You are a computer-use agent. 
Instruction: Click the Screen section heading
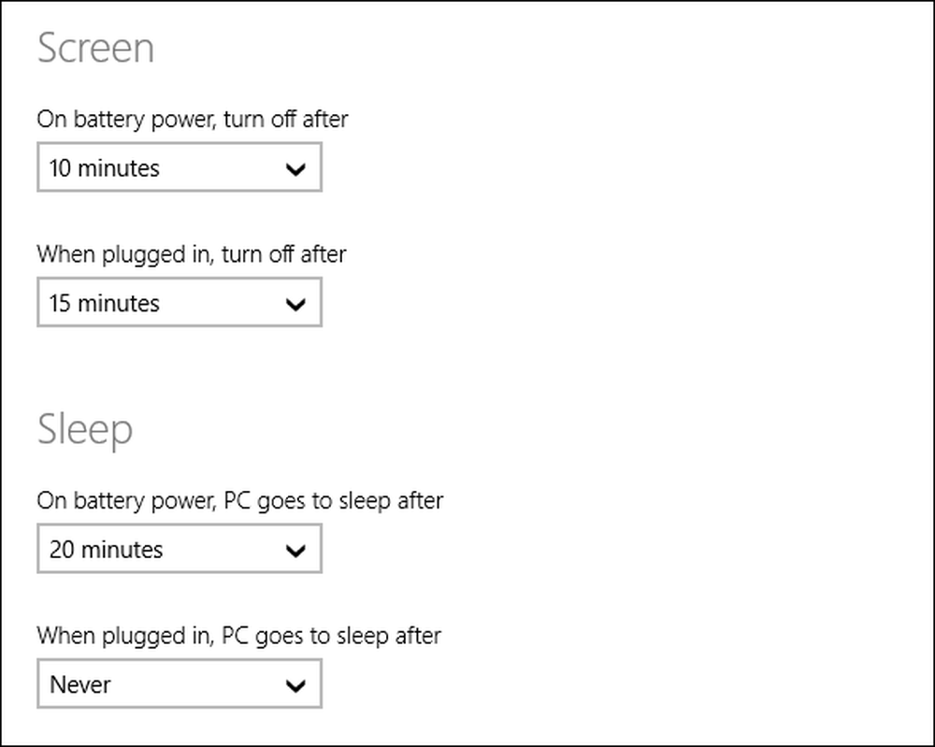96,48
